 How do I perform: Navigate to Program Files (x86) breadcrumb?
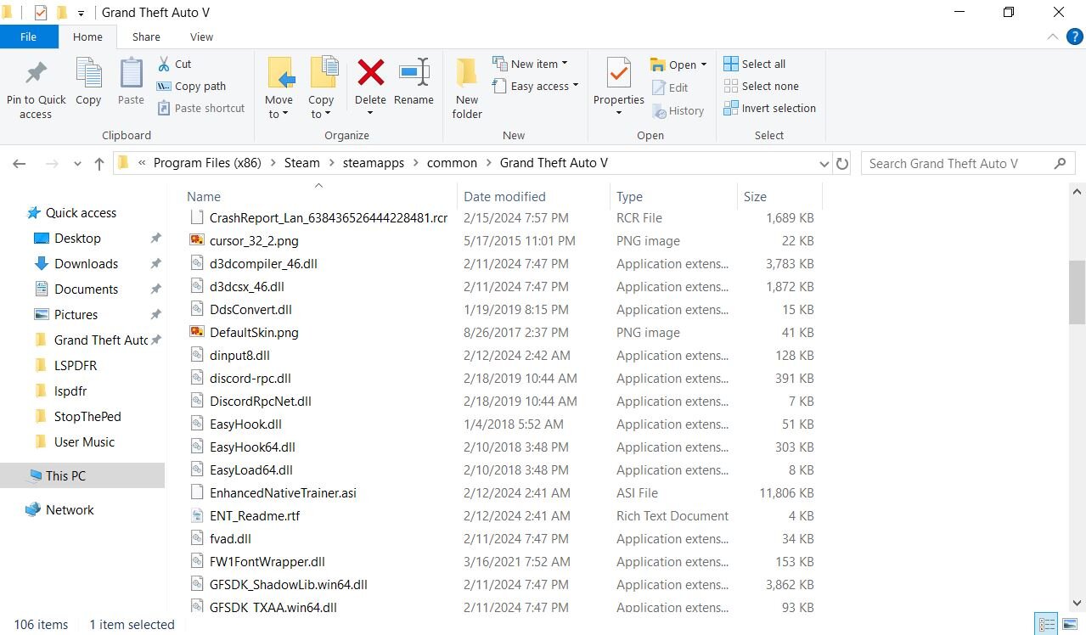pyautogui.click(x=207, y=163)
